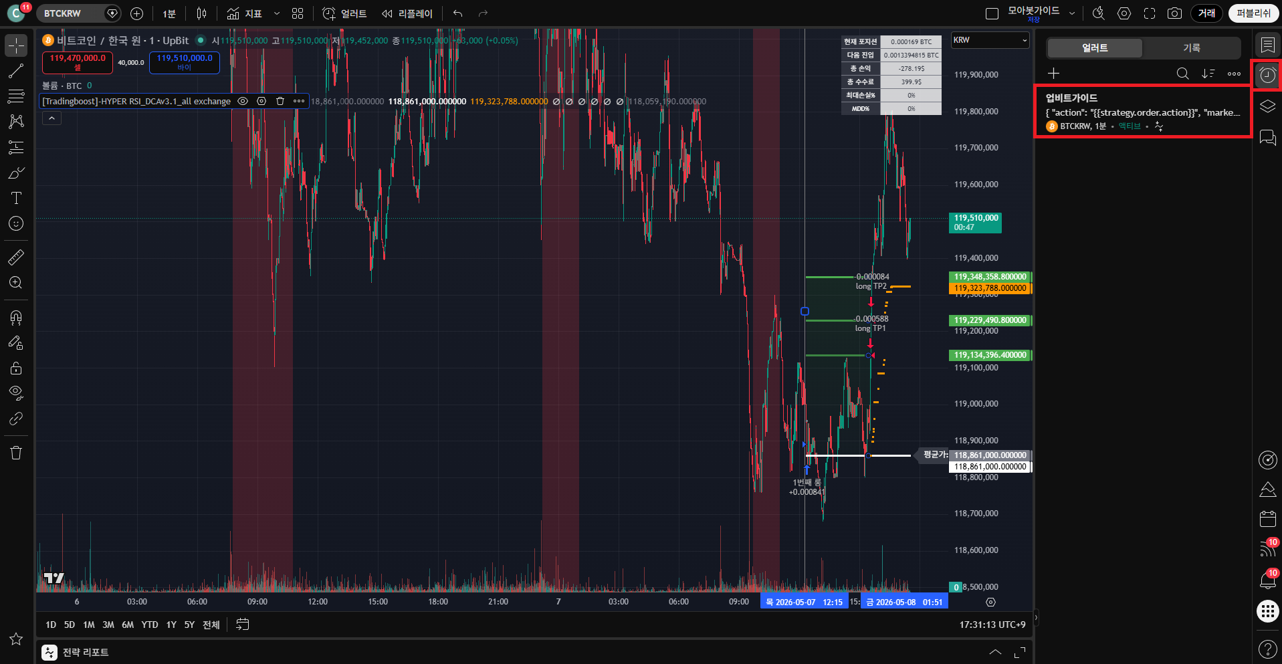This screenshot has height=664, width=1282.
Task: Open the emoji and icons tool
Action: point(16,223)
